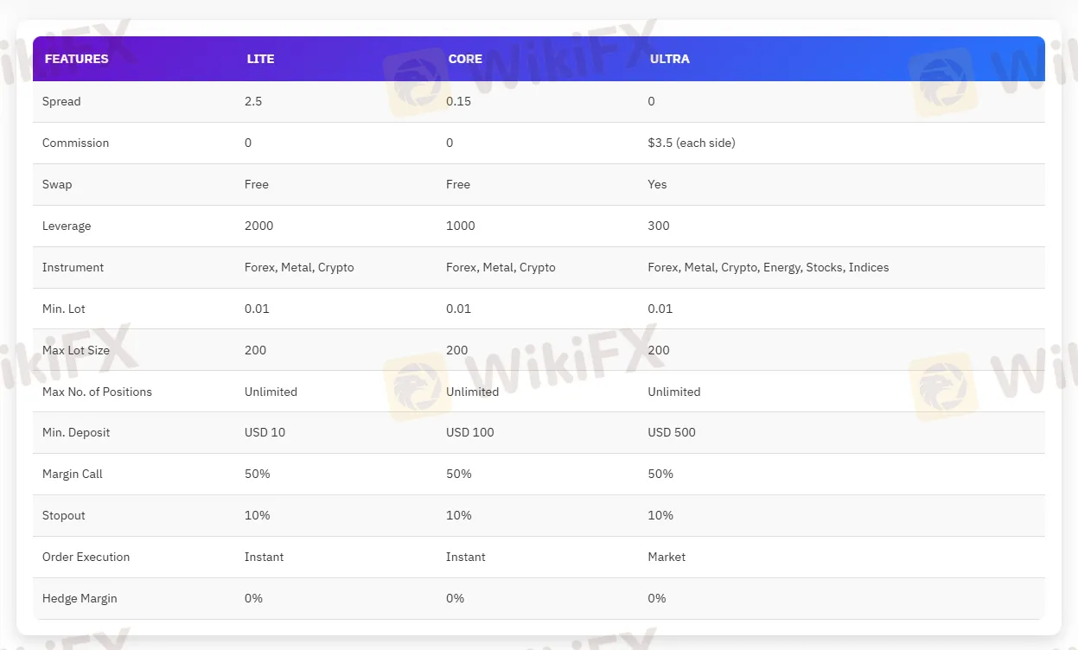1078x650 pixels.
Task: Select the LITE column header
Action: 260,59
